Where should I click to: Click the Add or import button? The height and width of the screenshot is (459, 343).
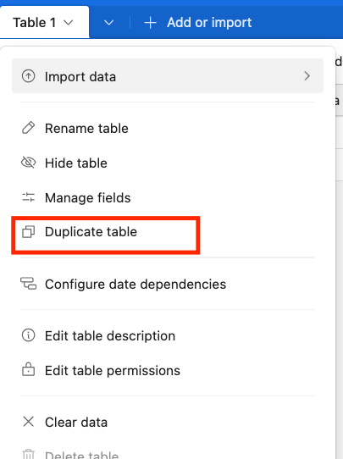[x=198, y=23]
